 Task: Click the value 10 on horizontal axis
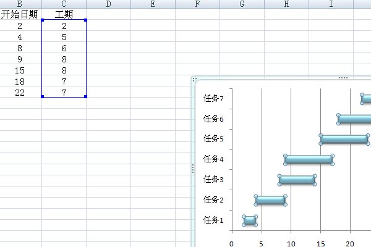tap(291, 243)
